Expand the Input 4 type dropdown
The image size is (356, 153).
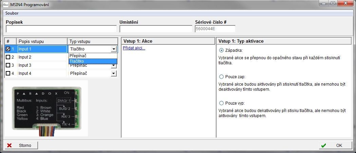click(x=113, y=73)
